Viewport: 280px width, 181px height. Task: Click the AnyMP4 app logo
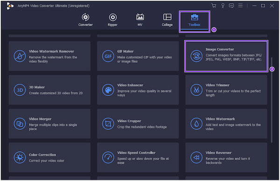pyautogui.click(x=10, y=6)
